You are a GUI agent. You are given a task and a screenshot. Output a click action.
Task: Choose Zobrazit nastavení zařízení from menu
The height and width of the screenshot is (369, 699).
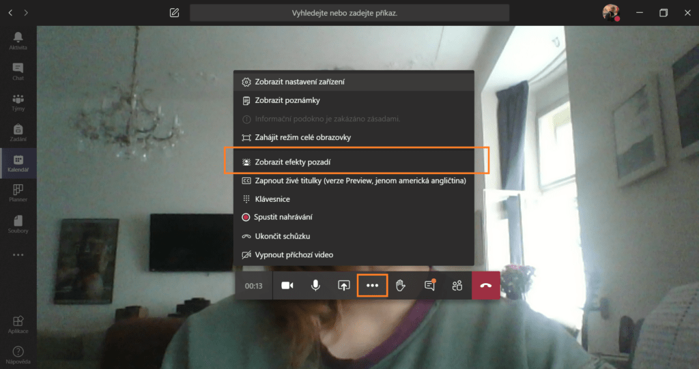299,82
